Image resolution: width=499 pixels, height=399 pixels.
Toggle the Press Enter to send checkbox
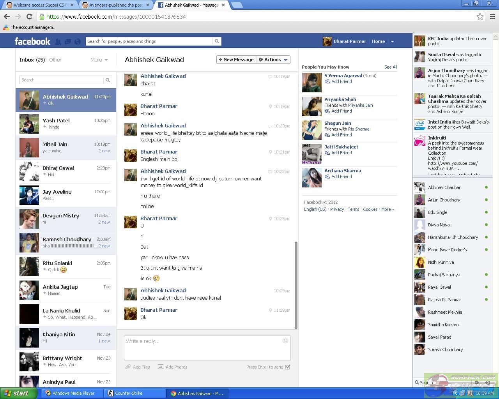click(x=288, y=367)
